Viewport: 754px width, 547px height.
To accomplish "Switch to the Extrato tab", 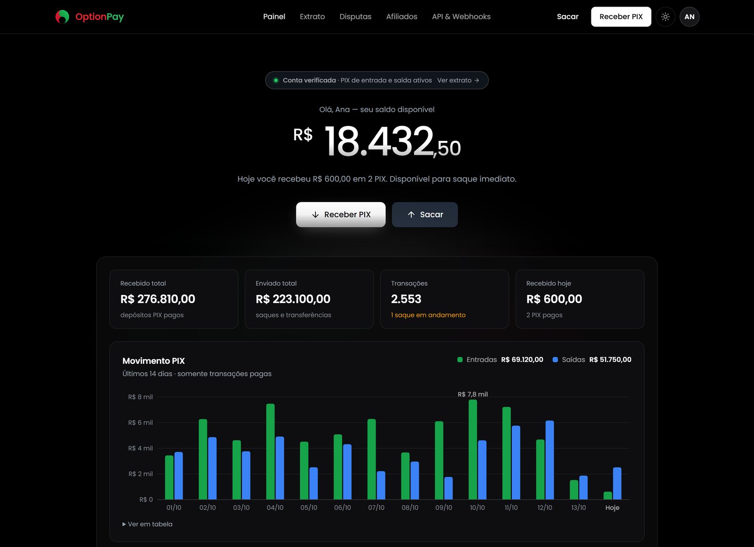I will 312,16.
